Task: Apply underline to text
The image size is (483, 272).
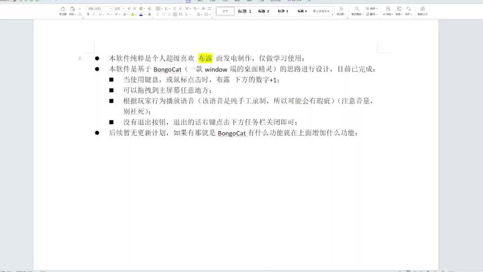Action: (100, 14)
